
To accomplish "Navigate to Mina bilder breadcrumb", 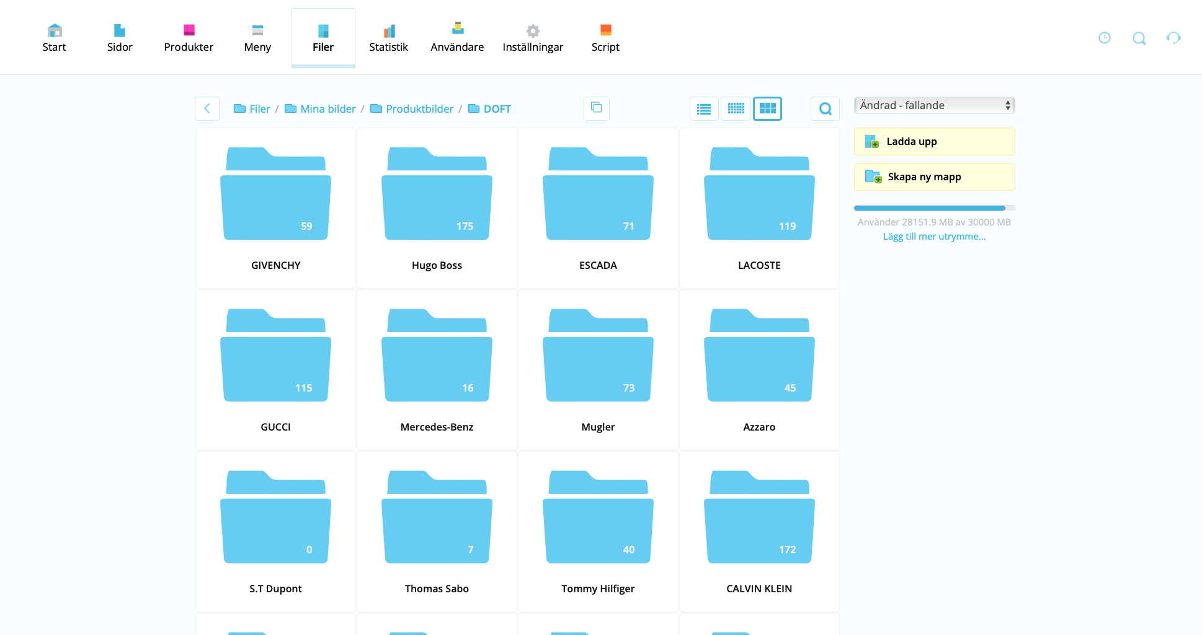I will pos(320,109).
